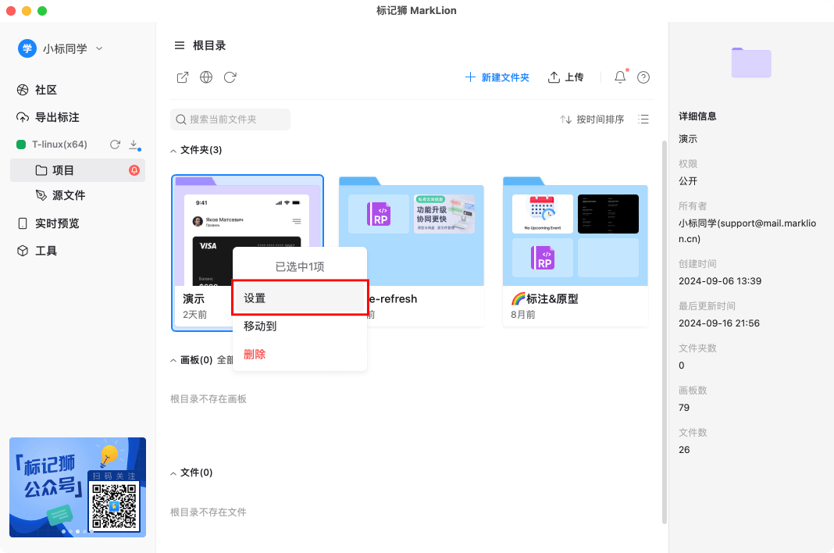Click the search current folder field
Screen dimensions: 834x553
point(230,120)
